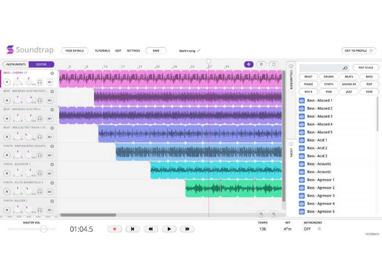The width and height of the screenshot is (382, 262).
Task: Click the timeline horizontal scrollbar
Action: [x=88, y=215]
